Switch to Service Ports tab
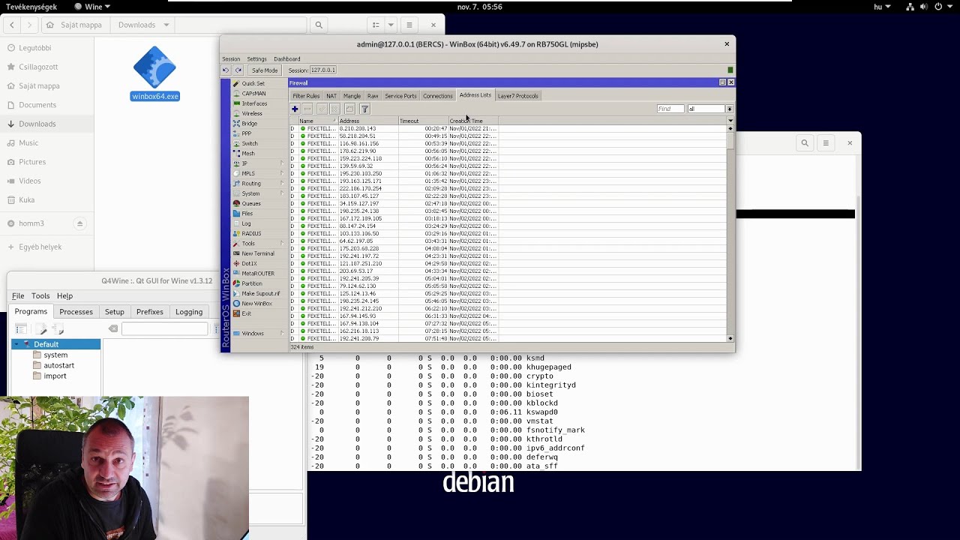The width and height of the screenshot is (960, 540). [400, 96]
